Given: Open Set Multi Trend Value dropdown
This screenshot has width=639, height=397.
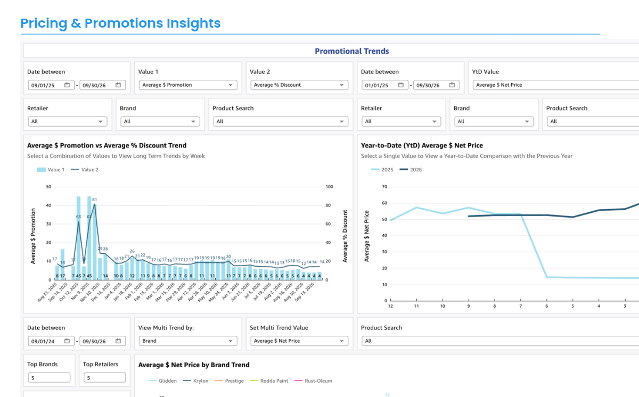Looking at the screenshot, I should pos(299,341).
